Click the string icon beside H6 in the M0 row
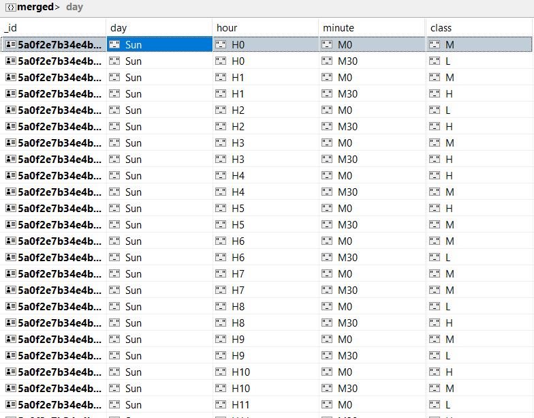Image resolution: width=534 pixels, height=418 pixels. [221, 241]
